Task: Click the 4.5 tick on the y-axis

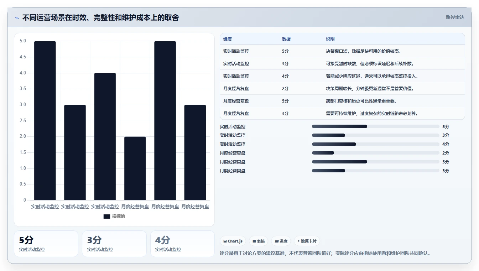Action: [x=23, y=57]
